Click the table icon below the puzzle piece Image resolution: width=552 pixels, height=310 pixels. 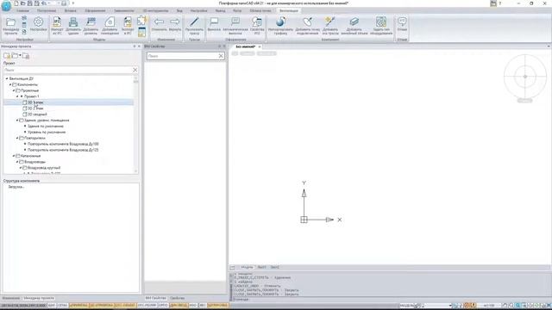pyautogui.click(x=141, y=32)
